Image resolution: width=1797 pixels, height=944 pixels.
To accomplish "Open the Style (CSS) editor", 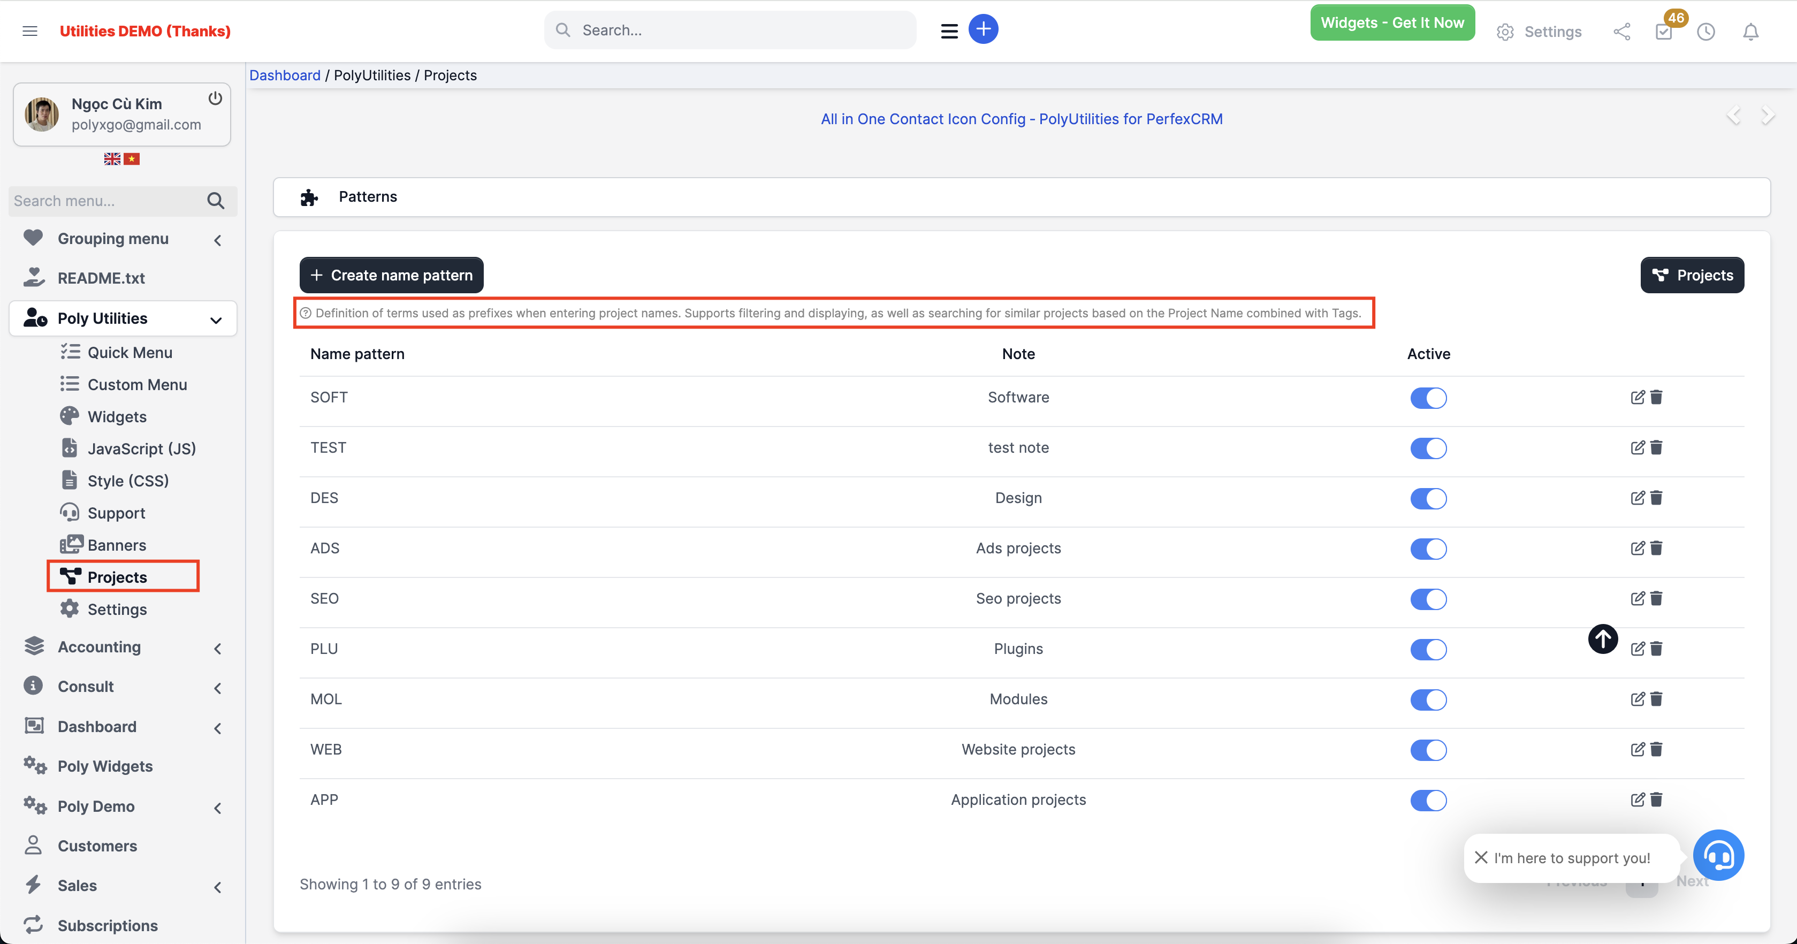I will point(128,480).
